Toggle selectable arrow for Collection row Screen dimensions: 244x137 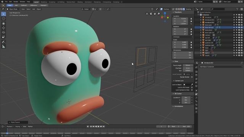tap(236, 15)
